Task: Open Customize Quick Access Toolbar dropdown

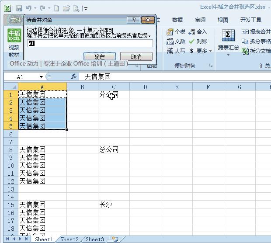Action: click(x=86, y=8)
